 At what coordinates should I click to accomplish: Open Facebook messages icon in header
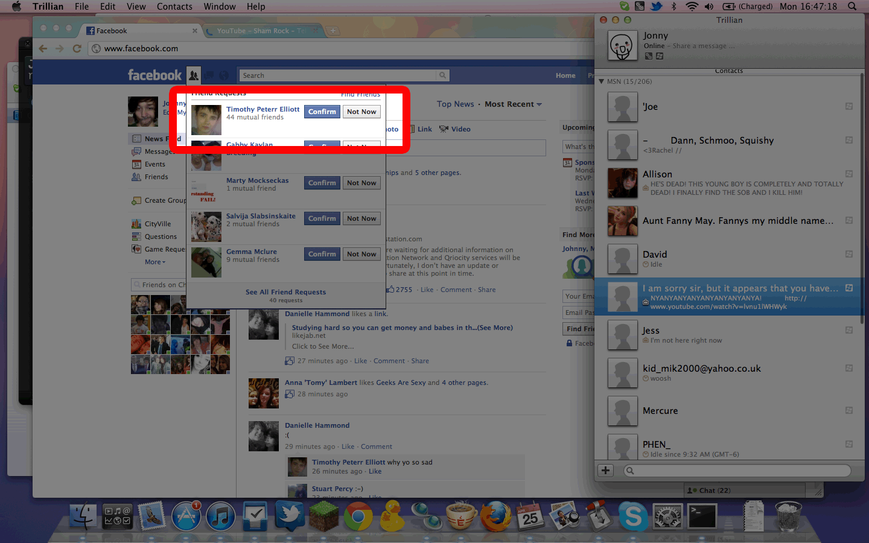(209, 75)
